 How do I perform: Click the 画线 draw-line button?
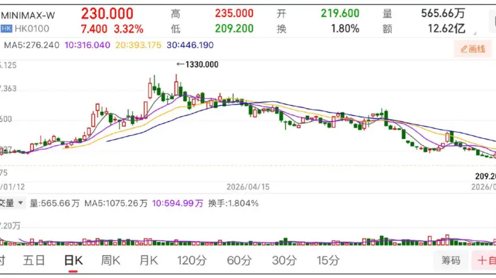click(472, 49)
